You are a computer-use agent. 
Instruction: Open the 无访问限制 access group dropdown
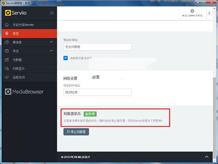(x=98, y=47)
